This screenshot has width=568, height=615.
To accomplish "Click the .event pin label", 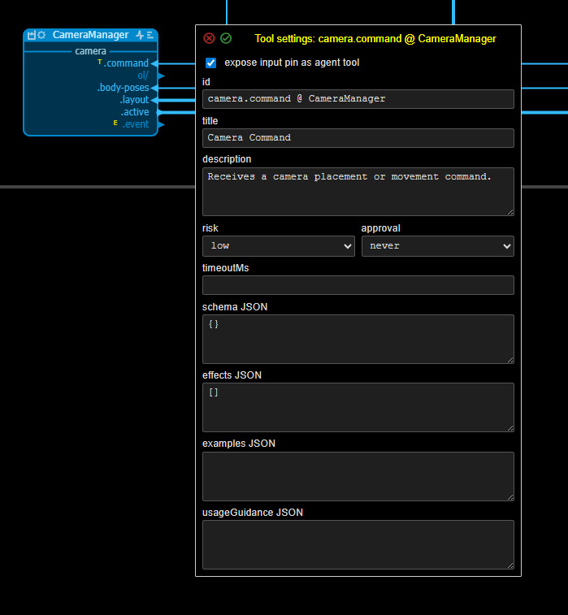I will point(136,124).
